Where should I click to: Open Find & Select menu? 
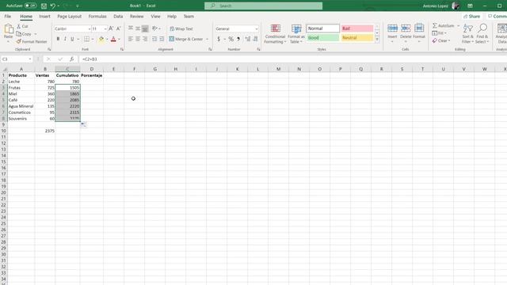[x=482, y=33]
